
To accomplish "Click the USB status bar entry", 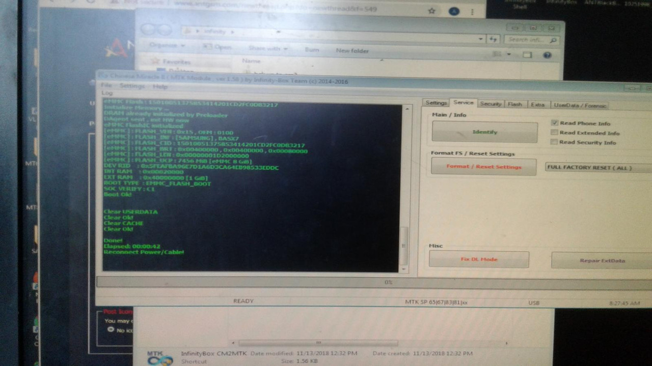I will pyautogui.click(x=534, y=303).
